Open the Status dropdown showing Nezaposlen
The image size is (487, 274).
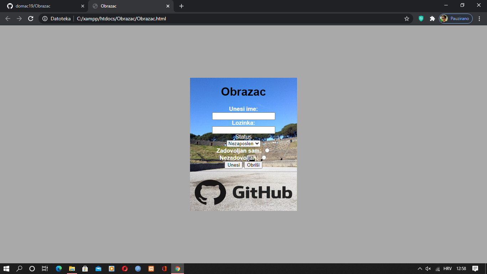(243, 143)
